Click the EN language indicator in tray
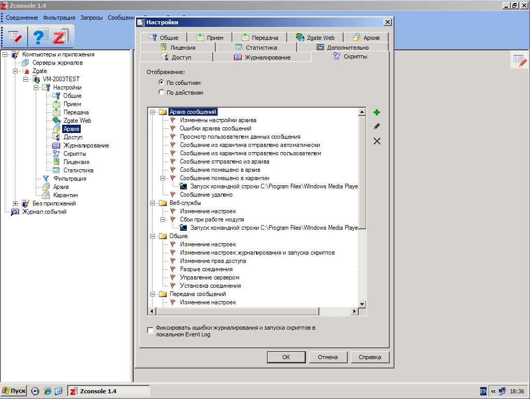Image resolution: width=530 pixels, height=399 pixels. pos(483,391)
